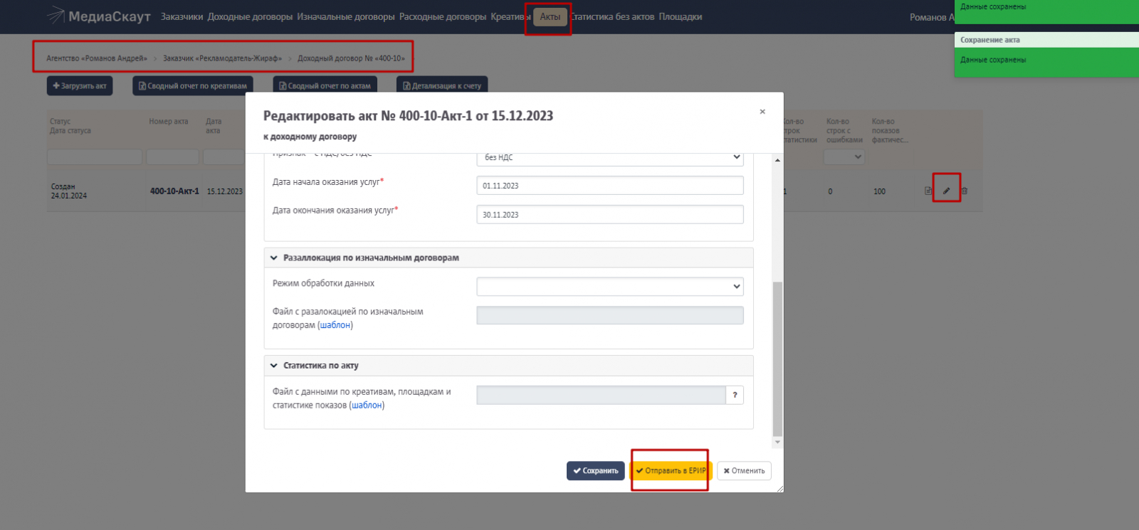Close the edit act dialog with the X
1139x530 pixels.
(x=762, y=112)
